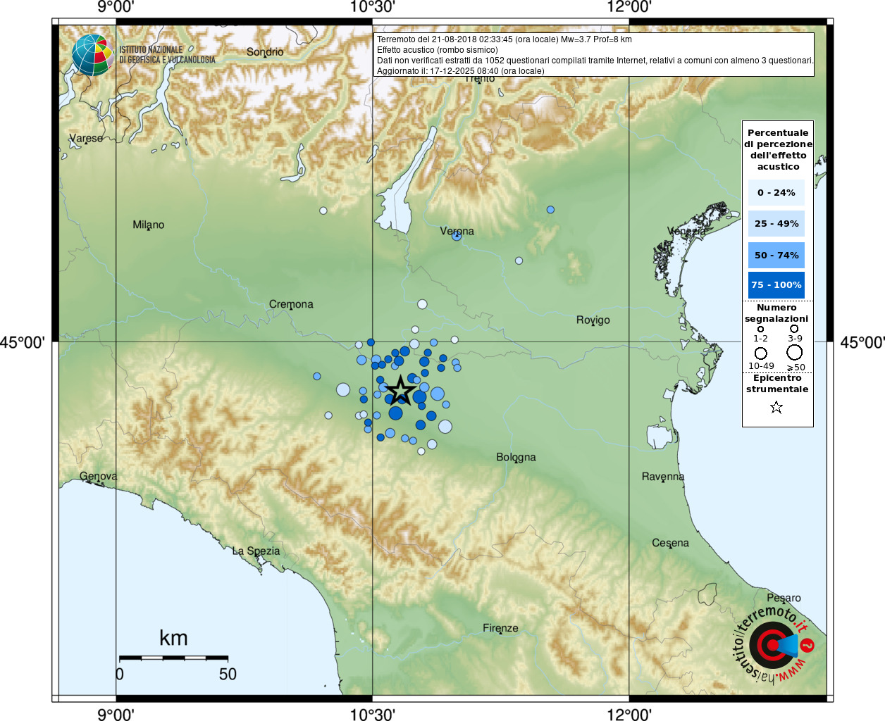
Task: Click the bottom 10°30' longitude label
Action: click(372, 715)
